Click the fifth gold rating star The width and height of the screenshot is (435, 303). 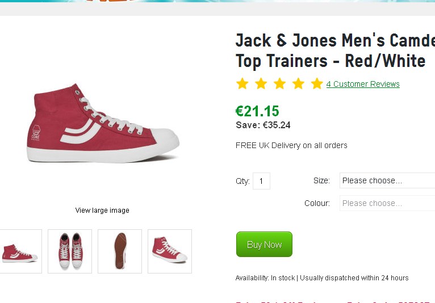[317, 84]
